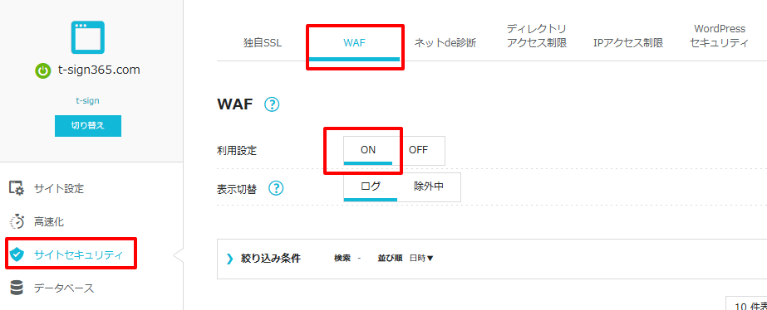Click the help icon beside 表示切替
This screenshot has height=310, width=767.
[x=277, y=188]
